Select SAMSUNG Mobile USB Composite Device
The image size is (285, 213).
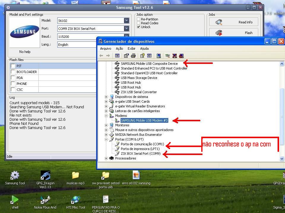pos(149,64)
